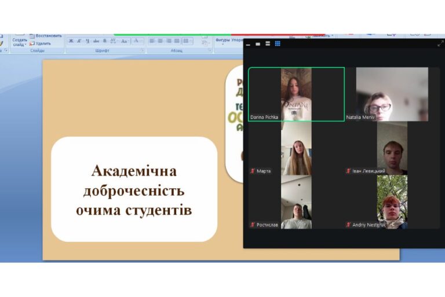Switch Zoom panel to stacked strip view
The image size is (445, 297).
[268, 43]
